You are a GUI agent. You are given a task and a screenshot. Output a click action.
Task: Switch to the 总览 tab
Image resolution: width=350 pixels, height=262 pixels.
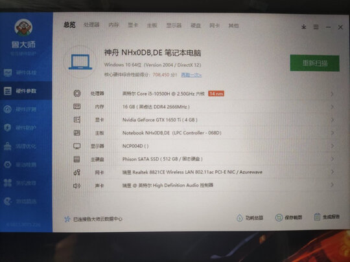(69, 25)
